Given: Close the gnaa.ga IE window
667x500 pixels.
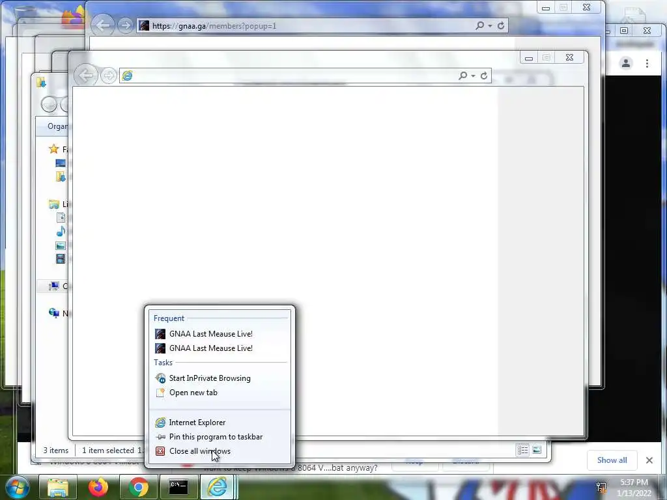Looking at the screenshot, I should pyautogui.click(x=587, y=7).
